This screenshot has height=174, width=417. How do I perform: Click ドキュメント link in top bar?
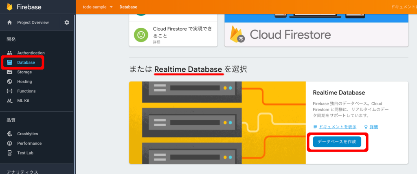[x=404, y=7]
